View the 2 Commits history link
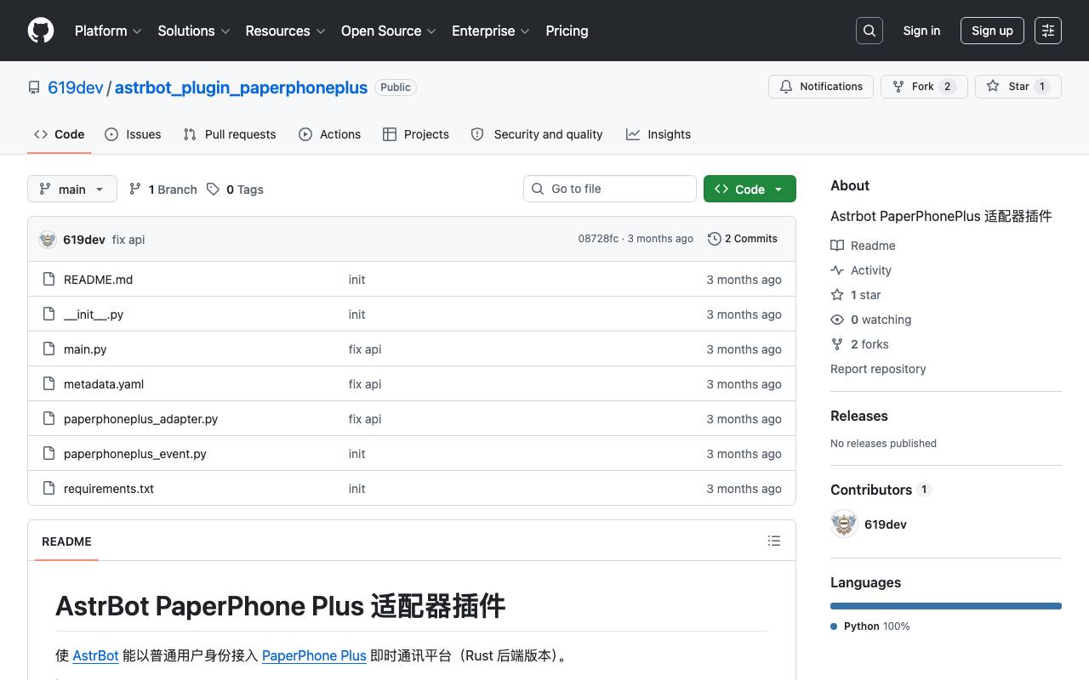Image resolution: width=1089 pixels, height=680 pixels. point(743,239)
